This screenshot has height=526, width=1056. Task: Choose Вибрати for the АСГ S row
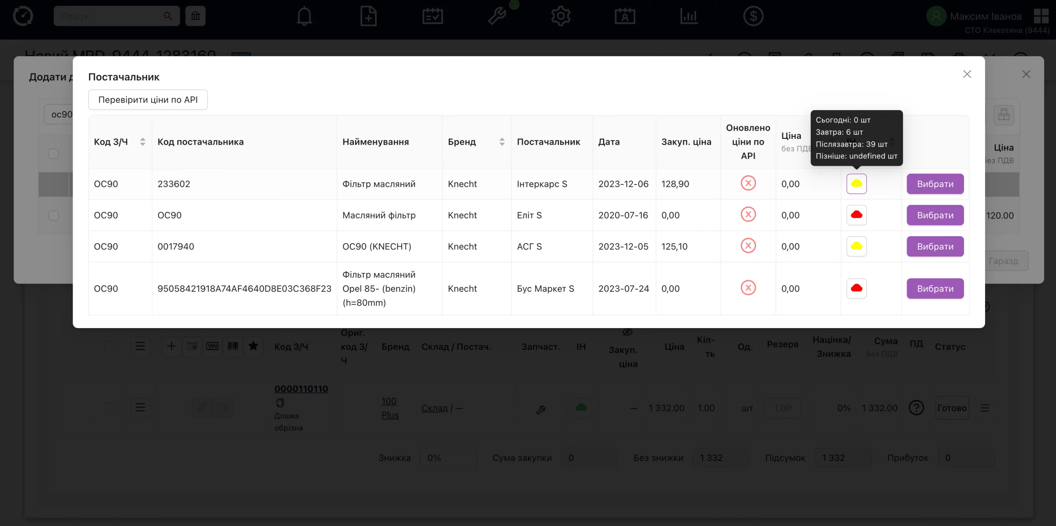pyautogui.click(x=935, y=247)
